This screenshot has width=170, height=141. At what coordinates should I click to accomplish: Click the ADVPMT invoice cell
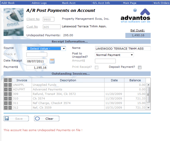[22, 89]
